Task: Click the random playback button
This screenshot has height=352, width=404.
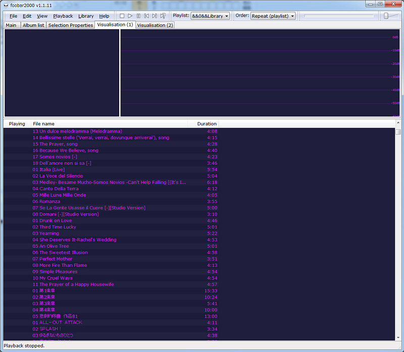Action: (x=163, y=16)
